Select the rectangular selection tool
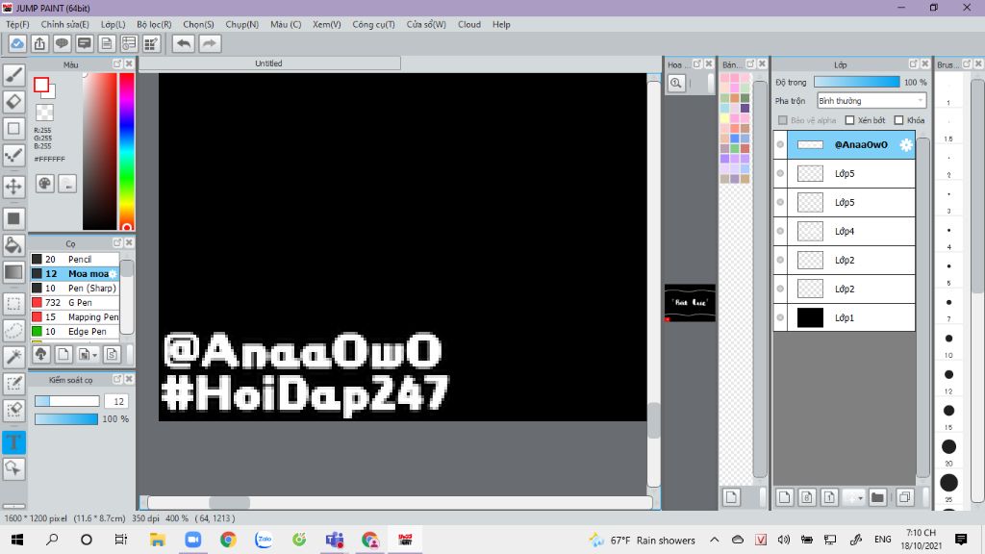 [x=13, y=304]
